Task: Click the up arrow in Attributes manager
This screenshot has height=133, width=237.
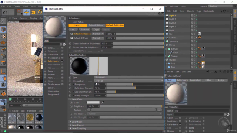Action: pyautogui.click(x=216, y=72)
